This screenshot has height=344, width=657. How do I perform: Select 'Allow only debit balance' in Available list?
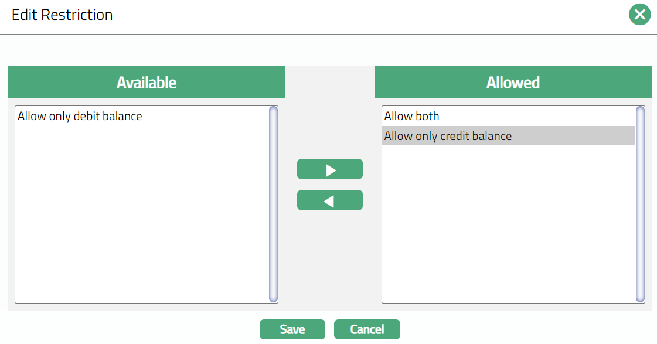80,116
